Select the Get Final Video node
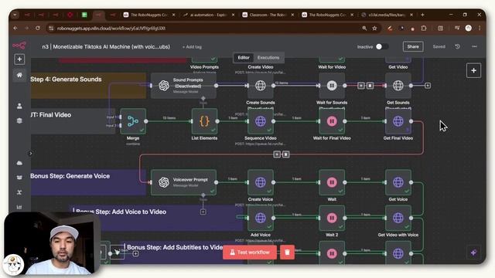This screenshot has width=495, height=278. point(398,121)
